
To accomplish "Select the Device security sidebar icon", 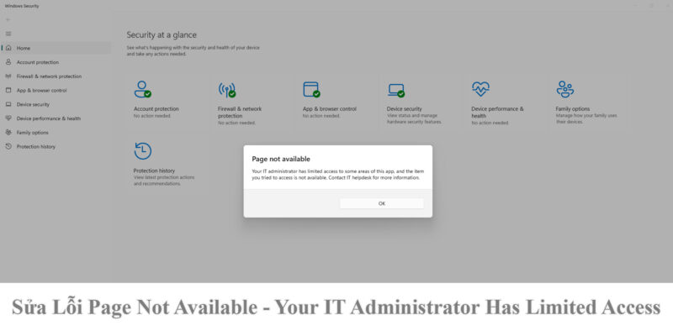I will tap(8, 104).
